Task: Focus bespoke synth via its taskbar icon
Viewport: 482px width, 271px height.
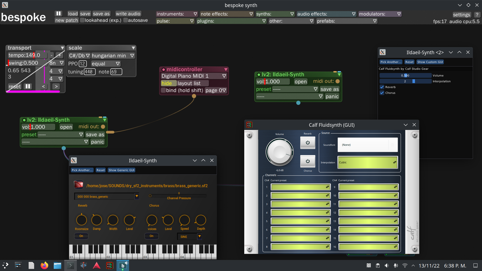Action: (x=123, y=265)
